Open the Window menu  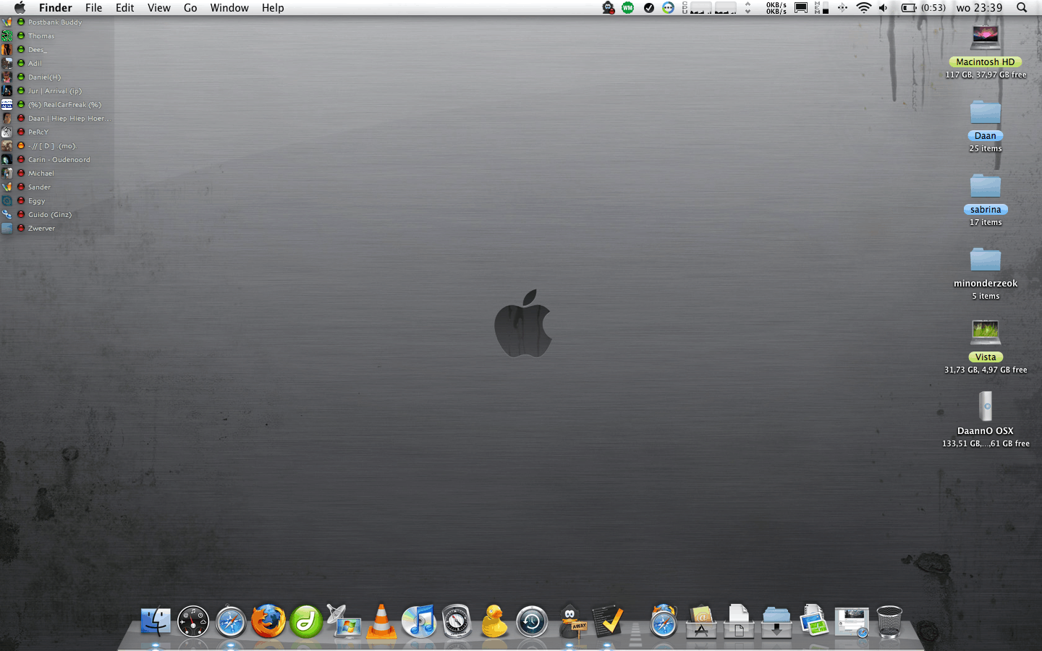(x=229, y=8)
